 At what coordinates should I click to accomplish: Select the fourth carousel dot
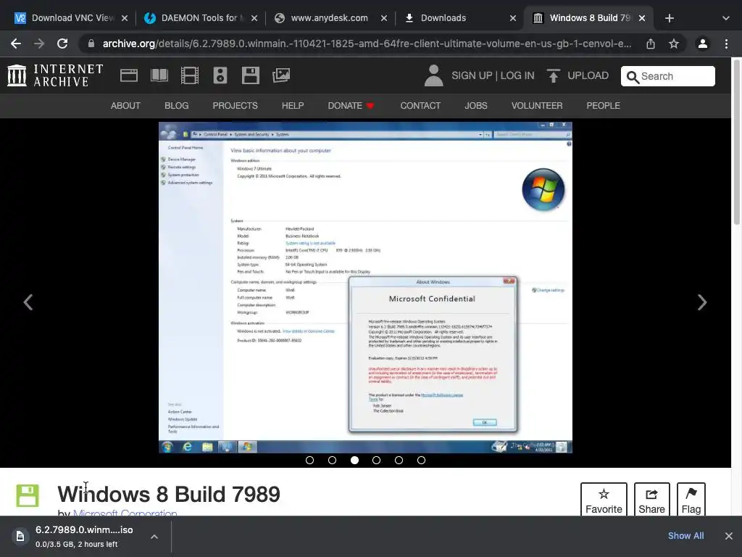pos(376,461)
